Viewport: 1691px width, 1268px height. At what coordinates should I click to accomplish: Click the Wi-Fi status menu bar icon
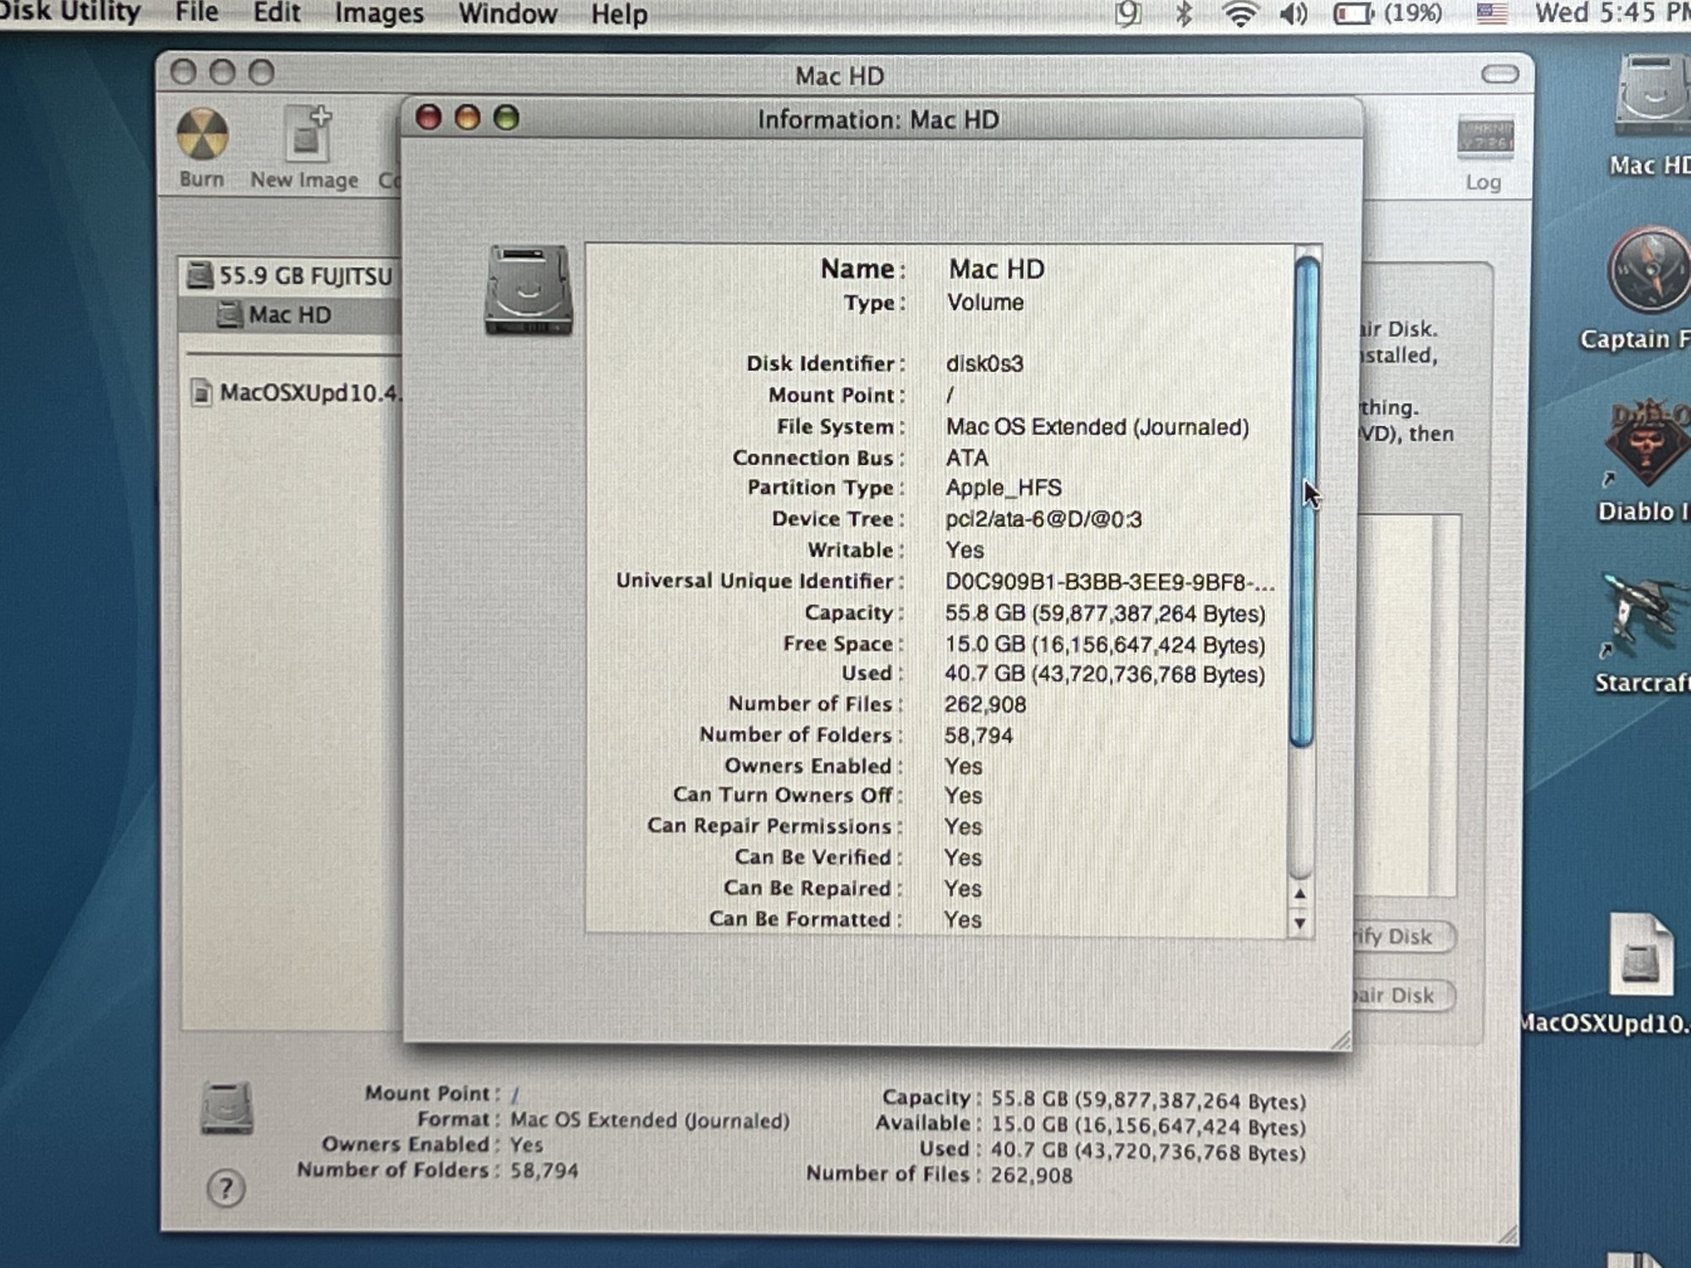(1240, 14)
